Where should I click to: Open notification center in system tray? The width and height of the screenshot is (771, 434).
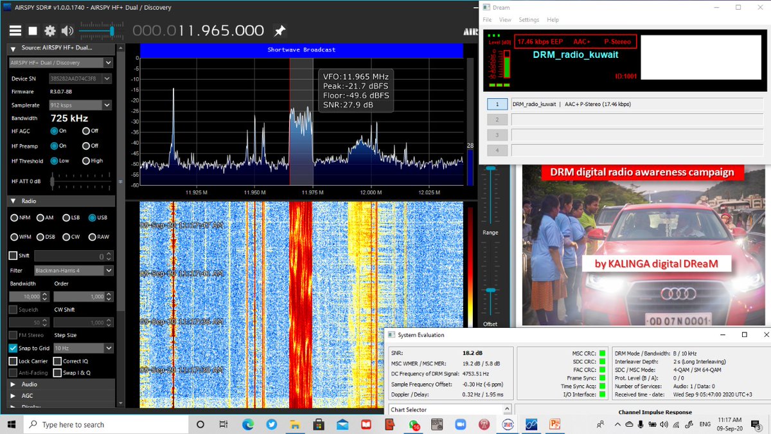757,424
